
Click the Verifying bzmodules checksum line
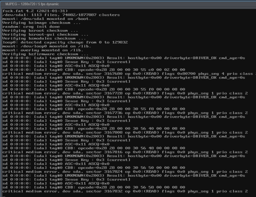[x=44, y=38]
